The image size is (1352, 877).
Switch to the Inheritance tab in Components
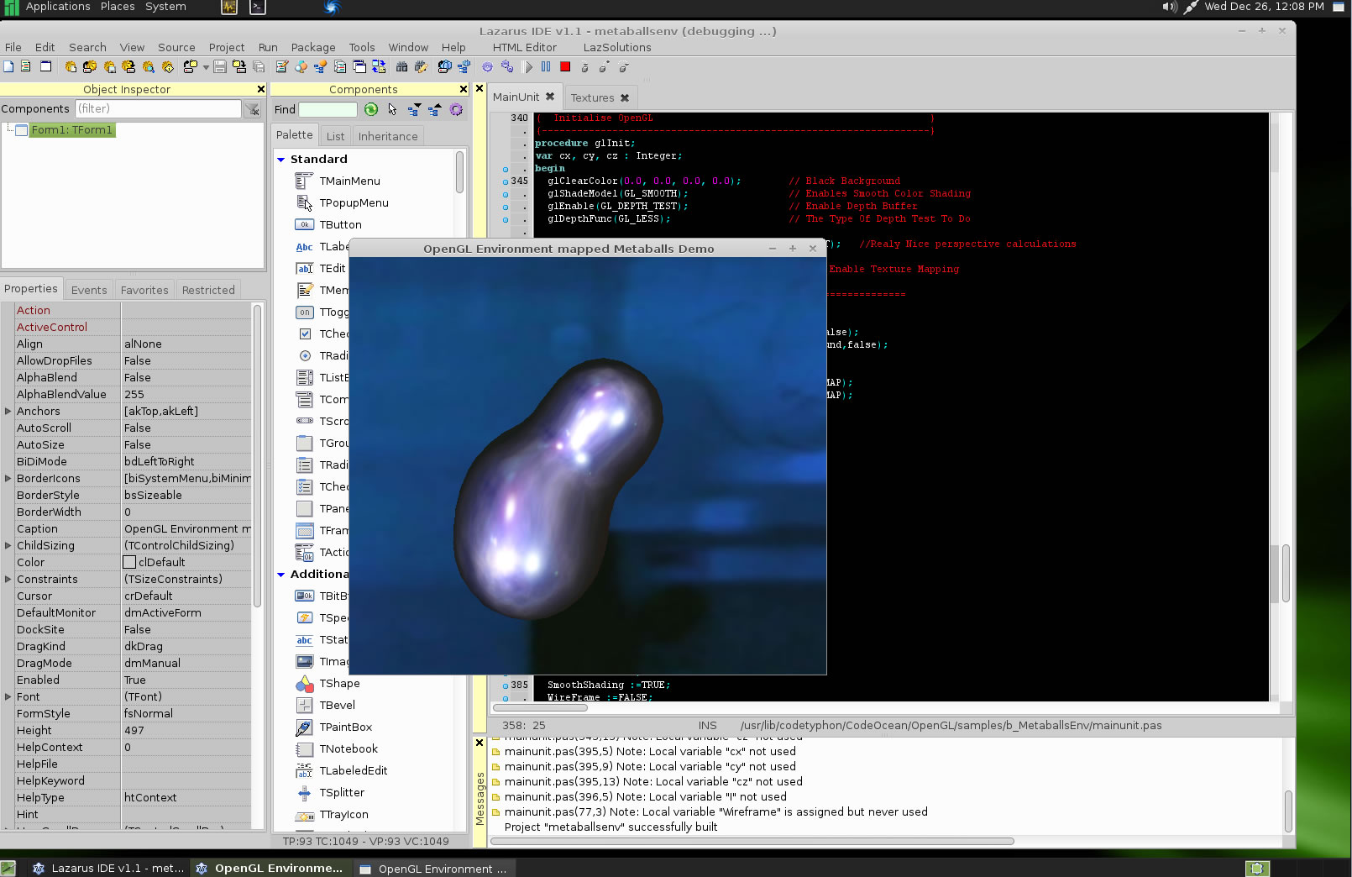388,136
